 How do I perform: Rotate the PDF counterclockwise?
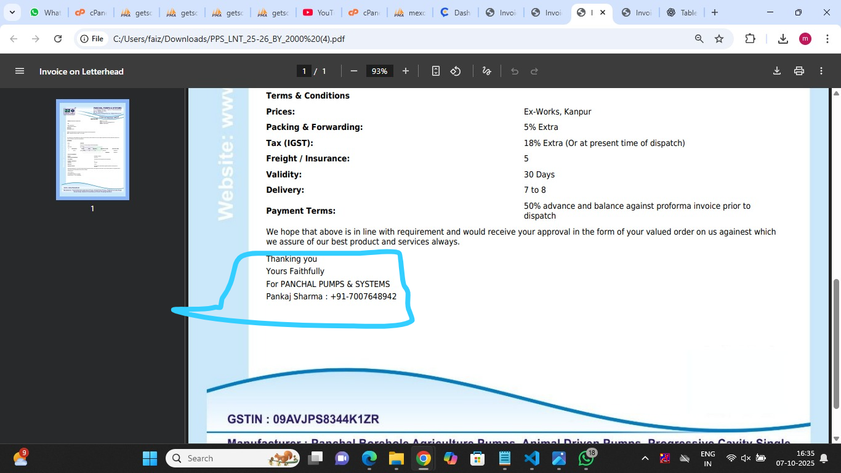456,71
